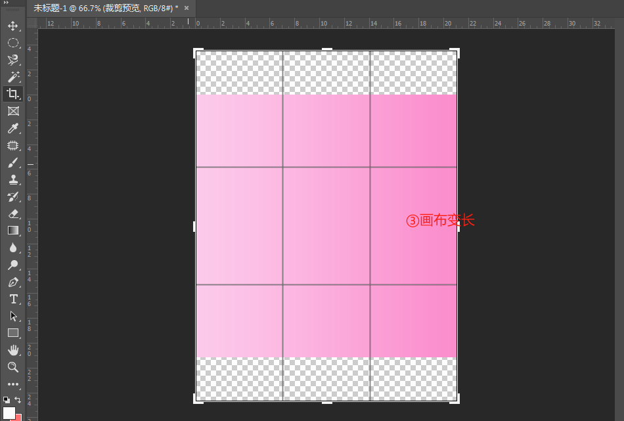Screen dimensions: 624x421
Task: Switch to the 未标题-1 document tab
Action: [x=106, y=8]
